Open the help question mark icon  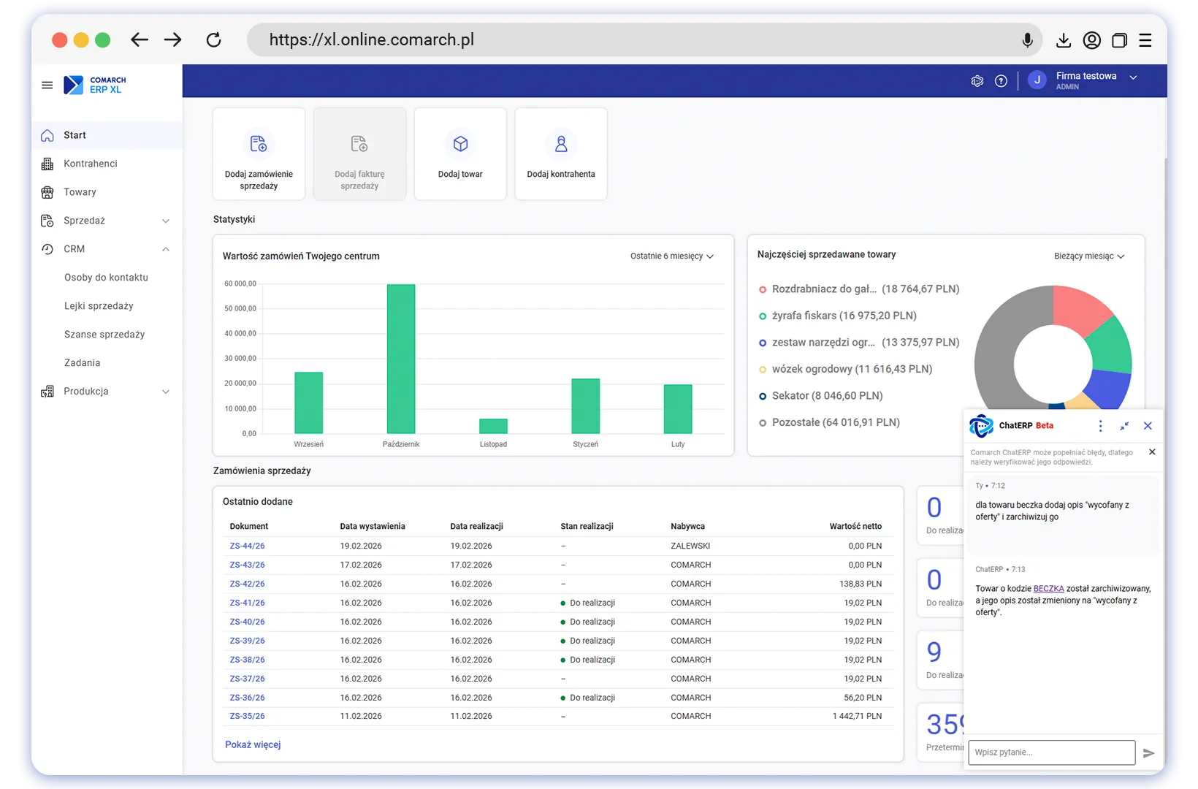[x=1001, y=81]
